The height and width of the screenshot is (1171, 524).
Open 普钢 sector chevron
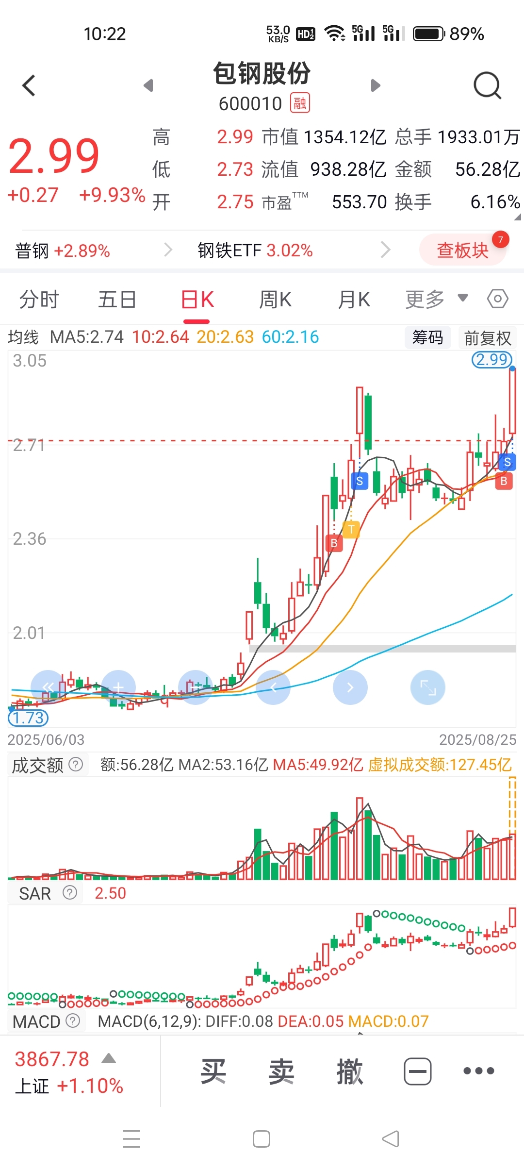[x=168, y=250]
